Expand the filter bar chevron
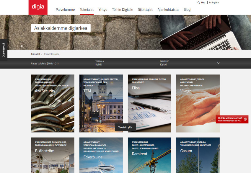 (218, 63)
